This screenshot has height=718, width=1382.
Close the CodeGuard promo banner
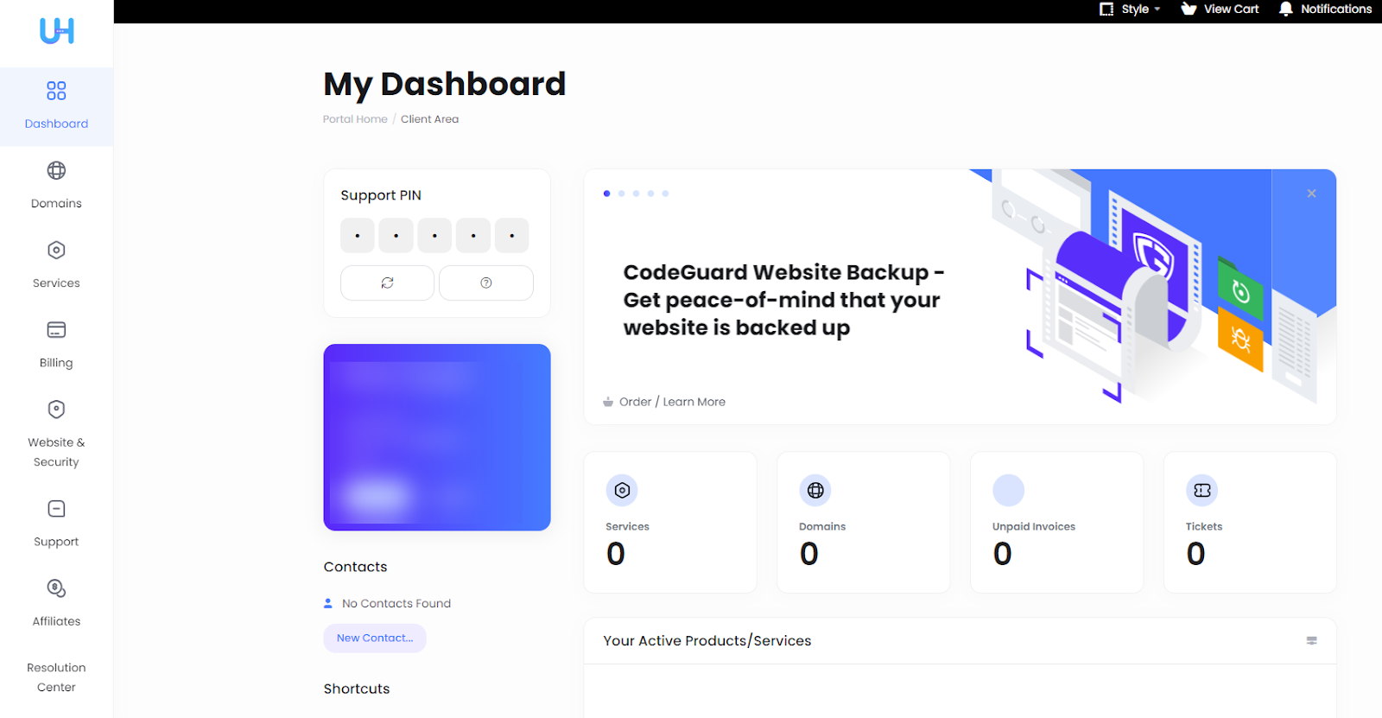pyautogui.click(x=1311, y=194)
